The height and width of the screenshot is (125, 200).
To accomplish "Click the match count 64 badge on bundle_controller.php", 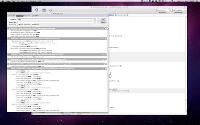I will point(104,68).
